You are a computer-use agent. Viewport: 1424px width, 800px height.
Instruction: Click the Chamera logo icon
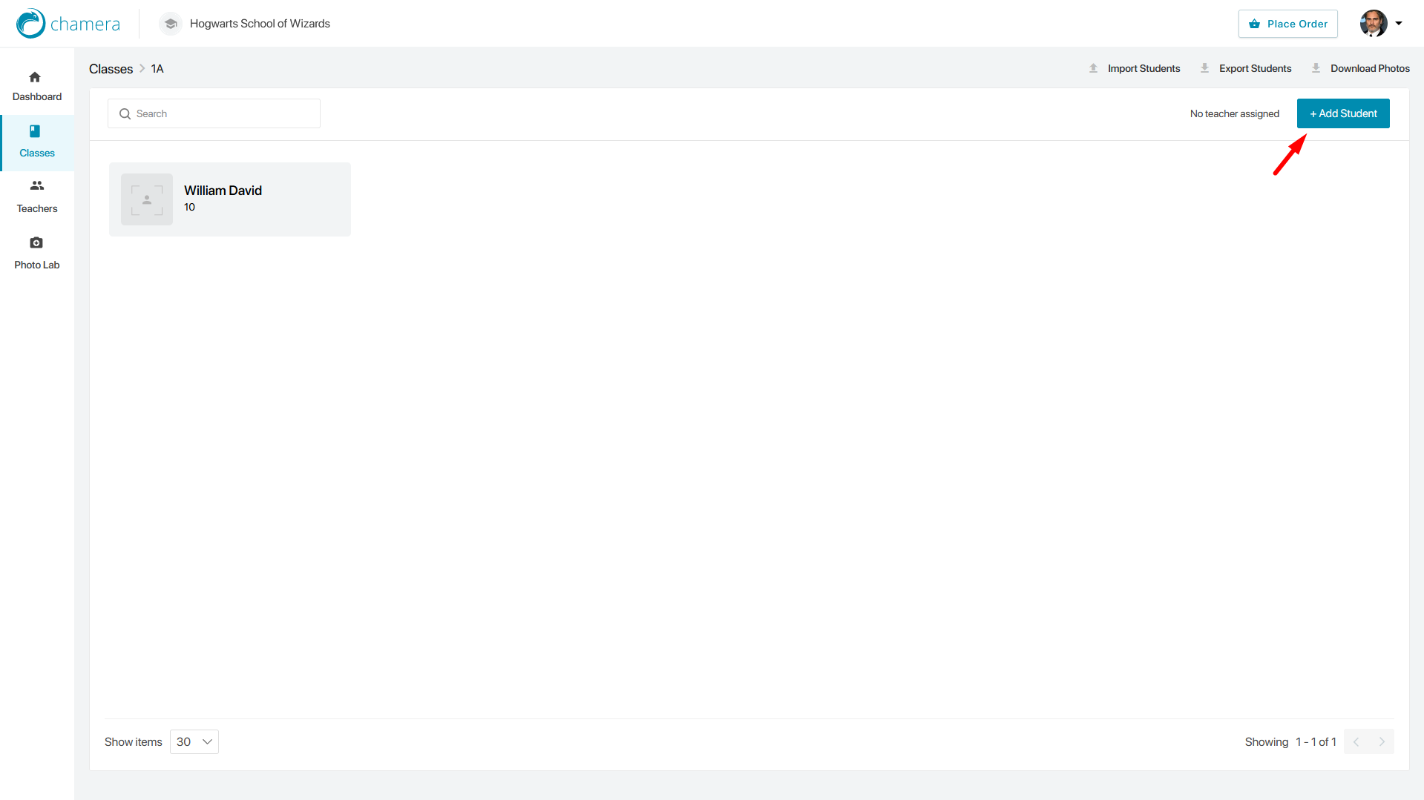point(31,24)
